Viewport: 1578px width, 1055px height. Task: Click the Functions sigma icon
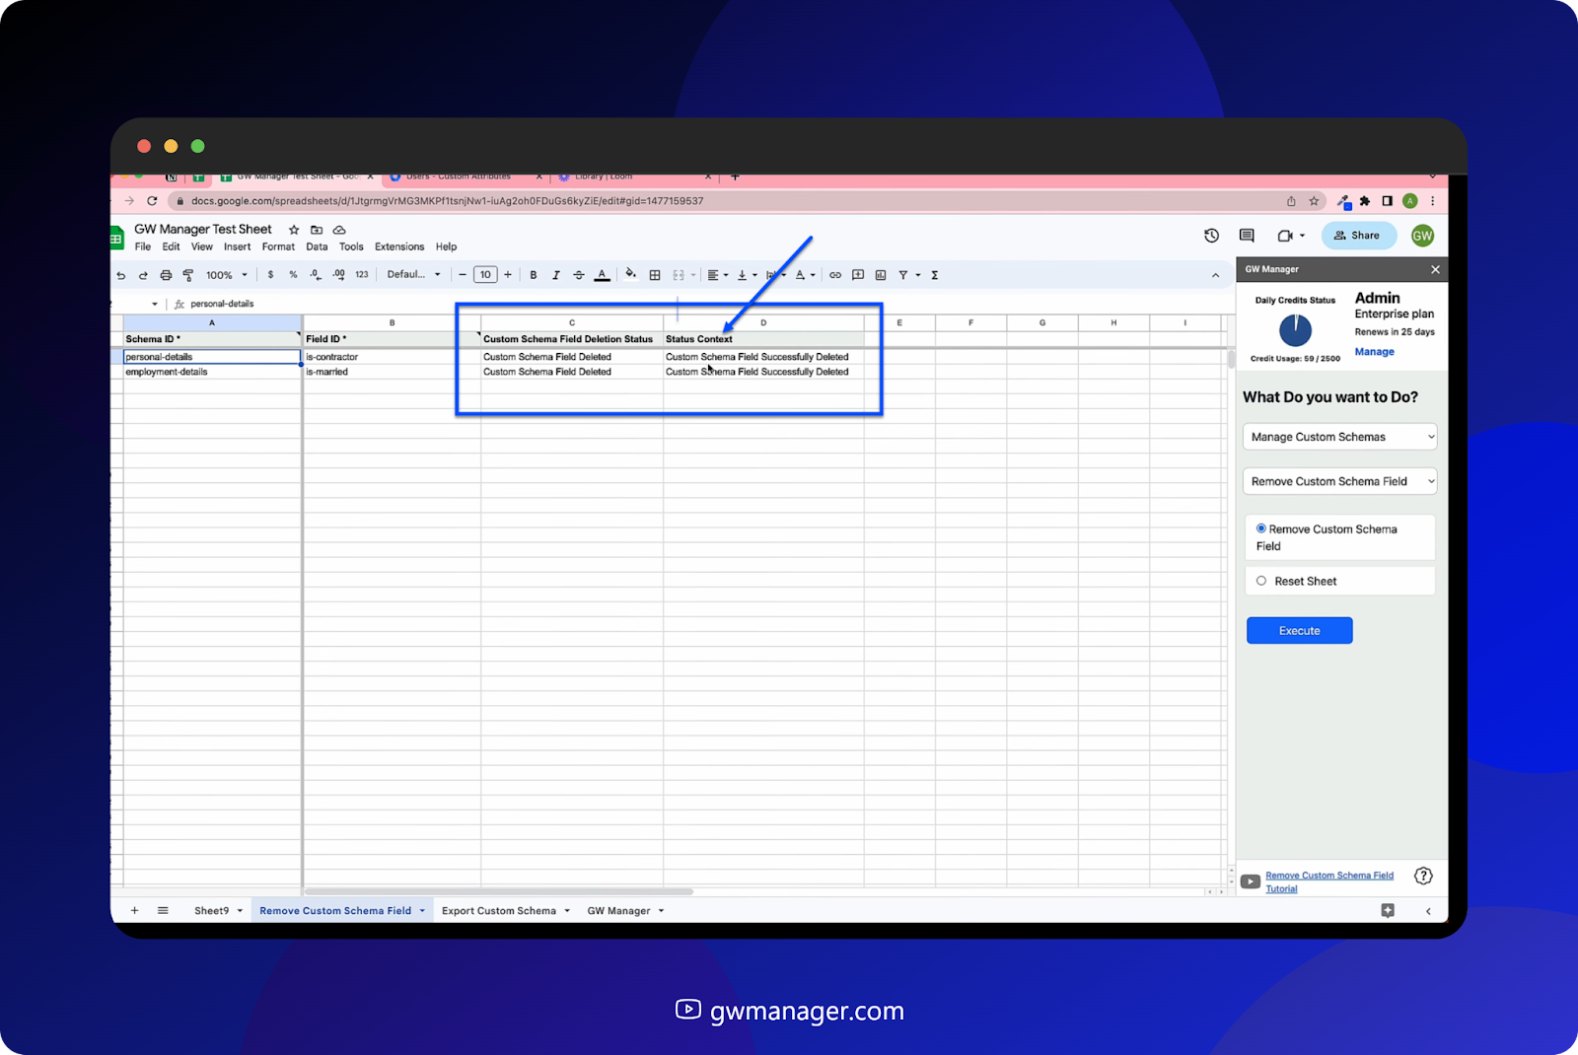coord(935,275)
